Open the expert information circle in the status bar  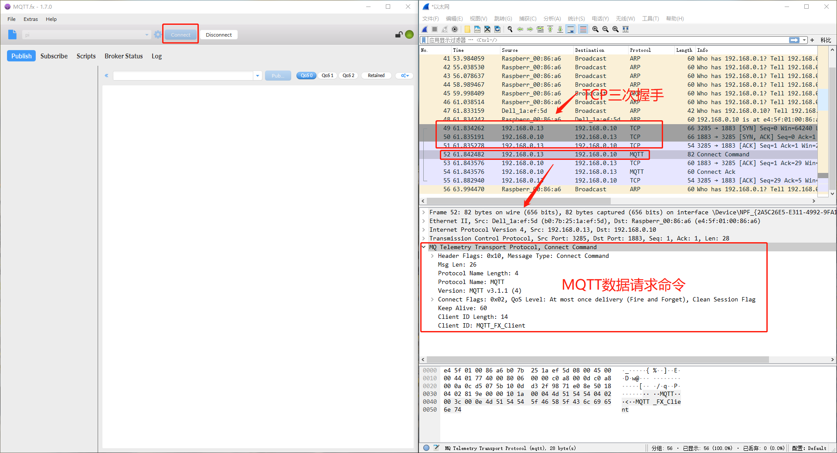tap(426, 448)
